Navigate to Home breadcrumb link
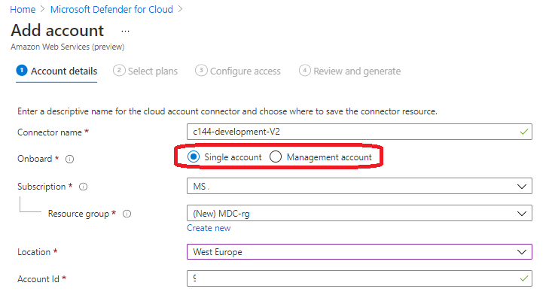This screenshot has width=552, height=307. tap(21, 10)
